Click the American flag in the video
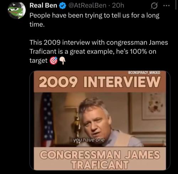Image resolution: width=178 pixels, height=174 pixels. tap(47, 119)
